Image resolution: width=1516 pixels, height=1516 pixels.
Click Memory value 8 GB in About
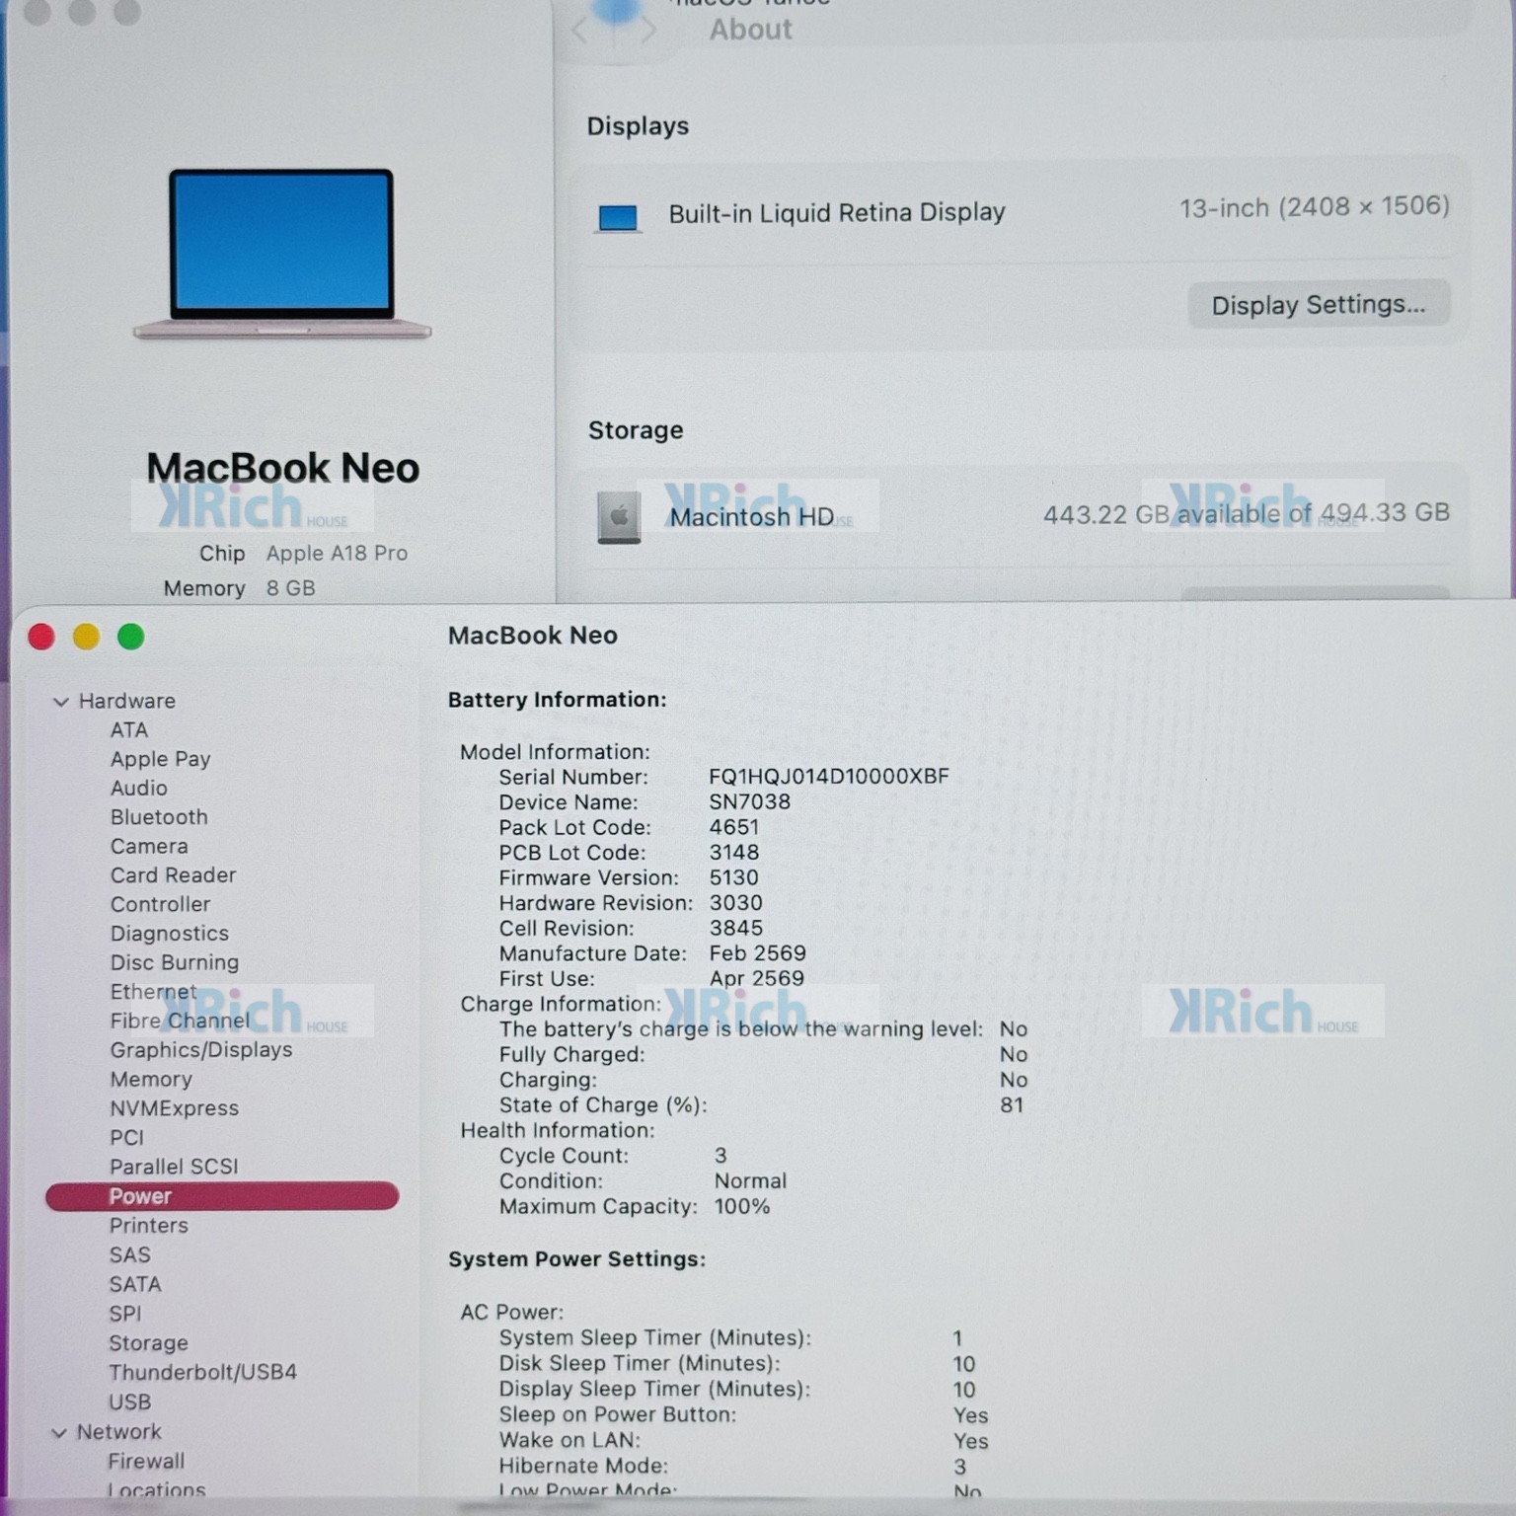tap(290, 588)
